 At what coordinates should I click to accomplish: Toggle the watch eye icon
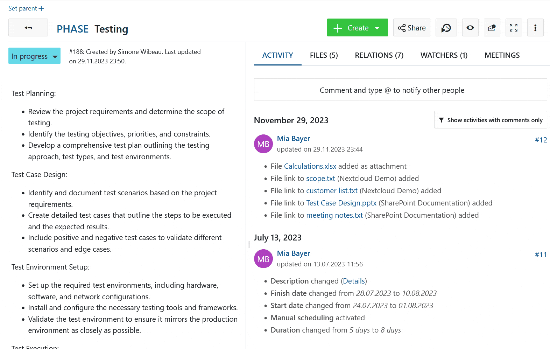[470, 28]
